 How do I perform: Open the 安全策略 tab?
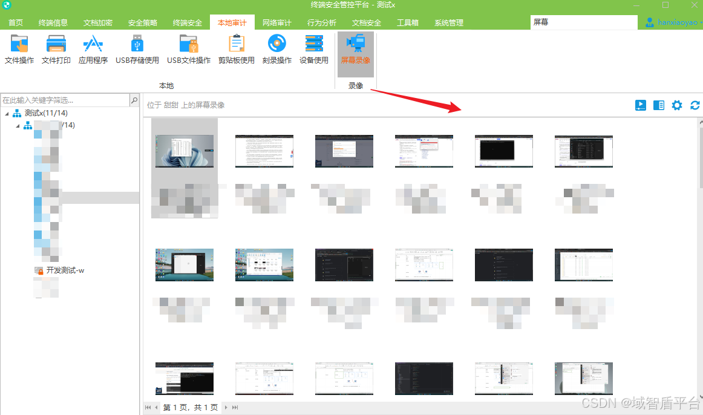143,22
